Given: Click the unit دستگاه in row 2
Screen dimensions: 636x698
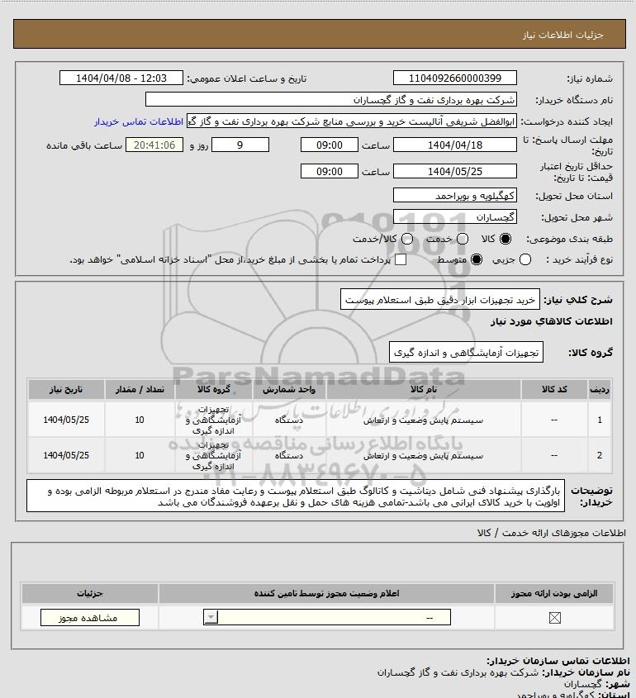Looking at the screenshot, I should point(289,455).
